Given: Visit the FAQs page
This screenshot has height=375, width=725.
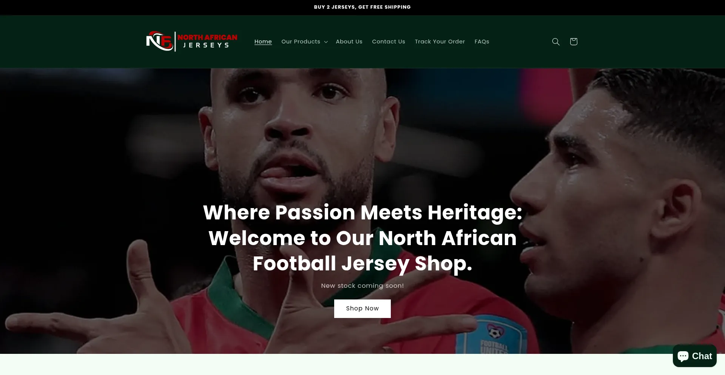Looking at the screenshot, I should pyautogui.click(x=481, y=42).
